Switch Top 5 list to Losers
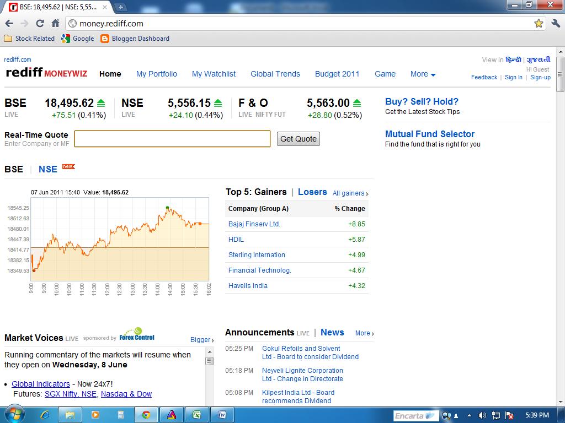The image size is (565, 423). coord(312,192)
